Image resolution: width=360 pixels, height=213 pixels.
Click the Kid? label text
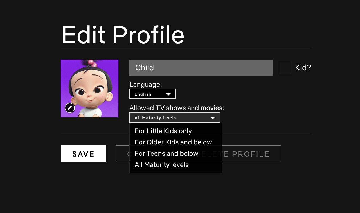[303, 68]
